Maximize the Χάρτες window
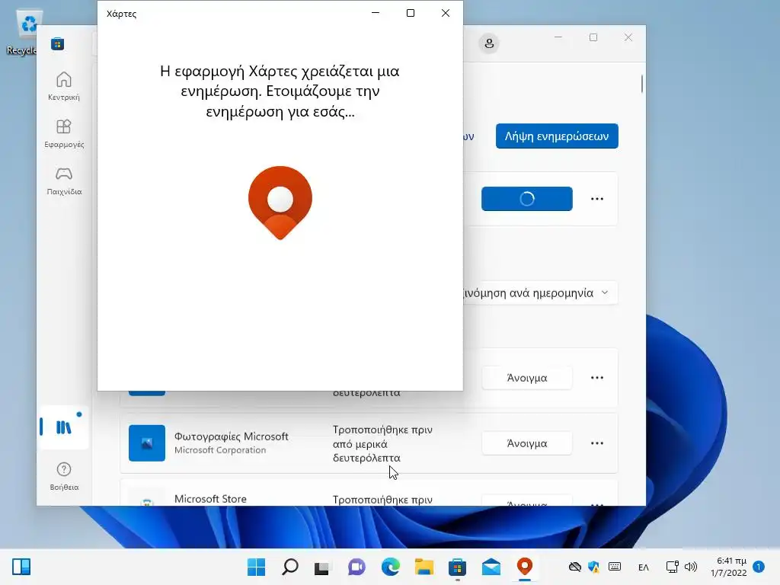The width and height of the screenshot is (780, 585). click(x=411, y=13)
